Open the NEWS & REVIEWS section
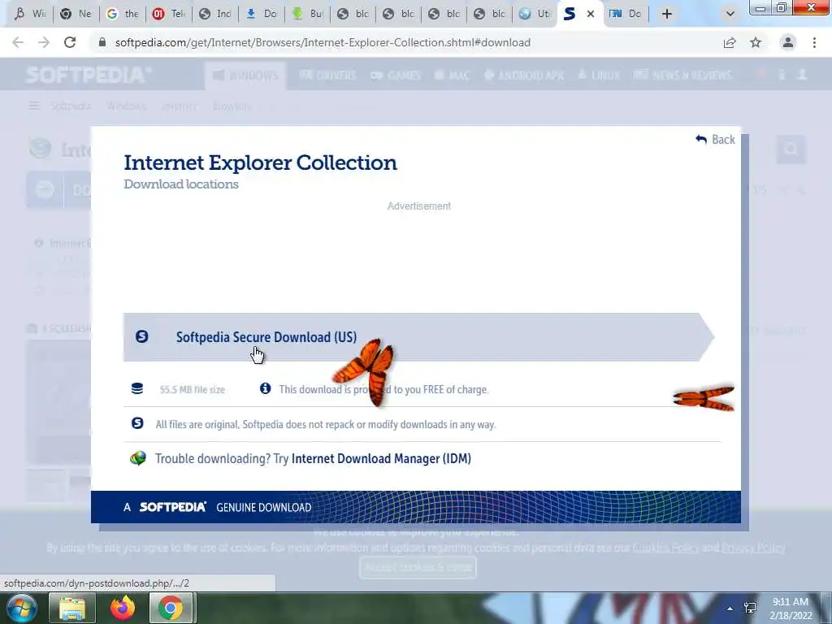832x624 pixels. click(x=682, y=76)
